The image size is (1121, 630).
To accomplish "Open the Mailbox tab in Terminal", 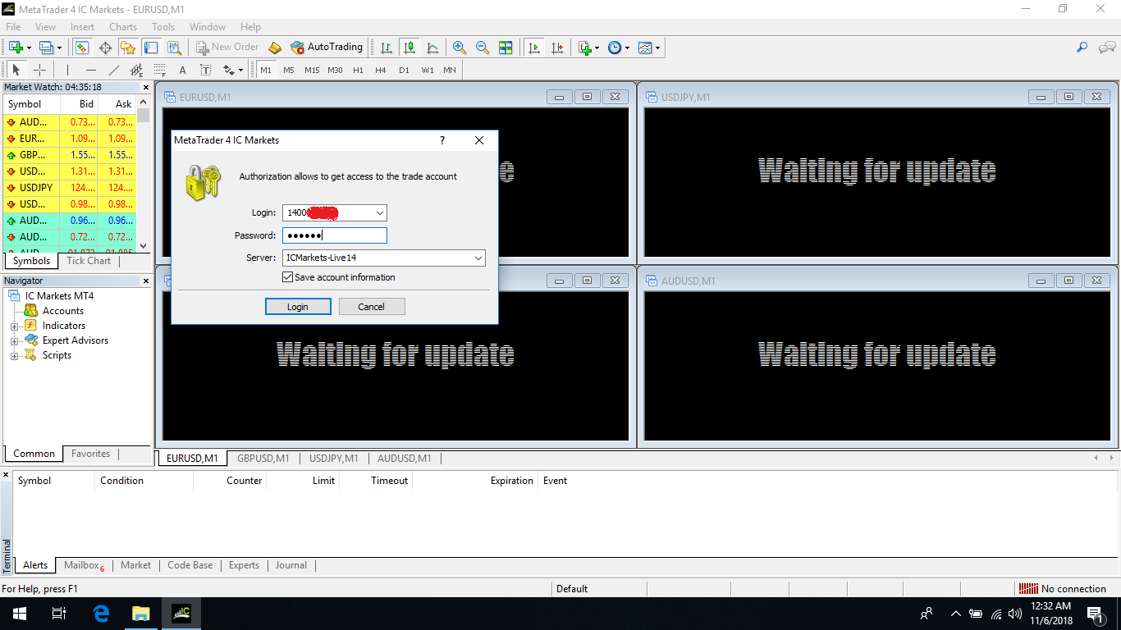I will [x=83, y=565].
